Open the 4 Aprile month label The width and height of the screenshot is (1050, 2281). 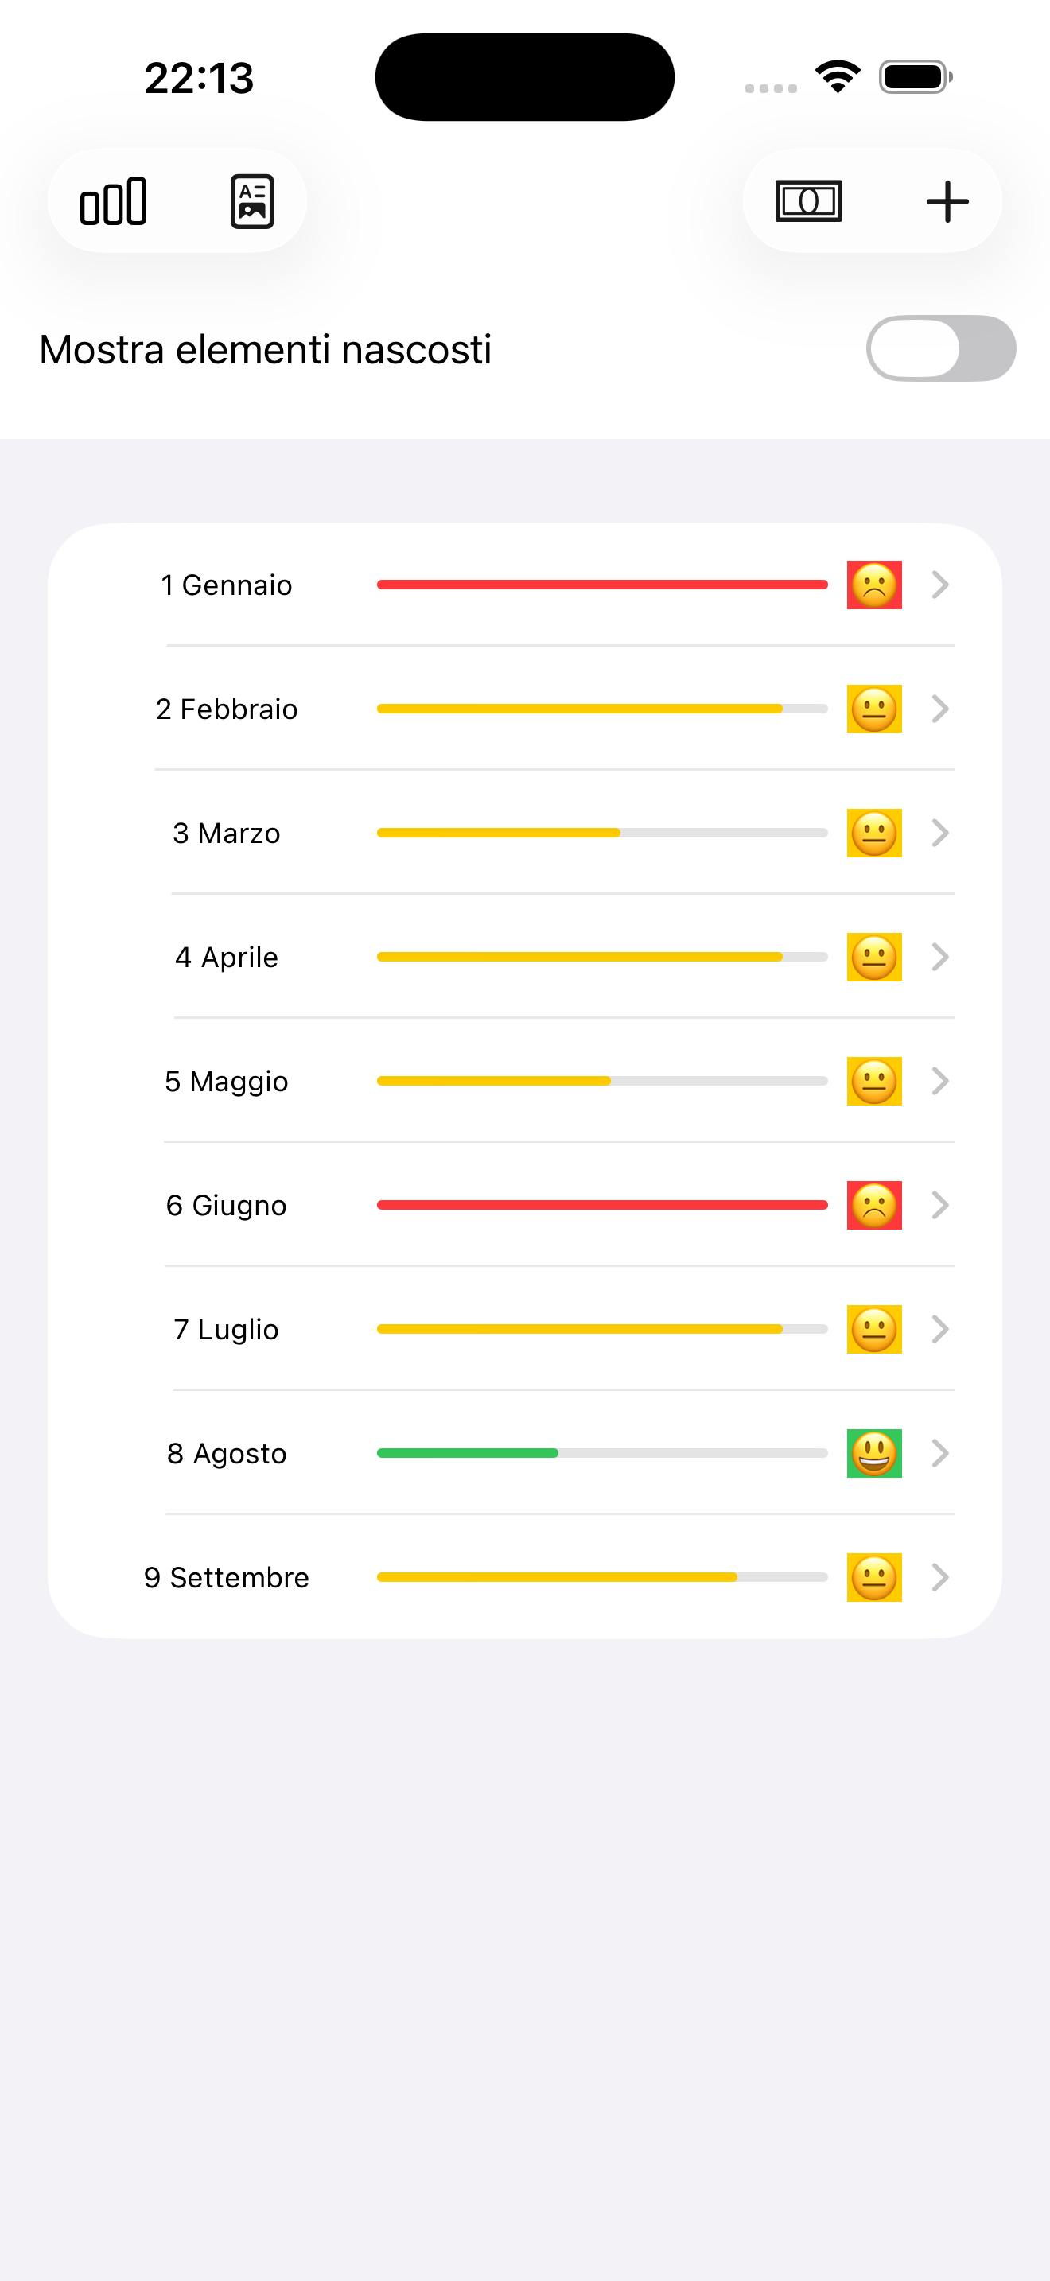[x=227, y=958]
